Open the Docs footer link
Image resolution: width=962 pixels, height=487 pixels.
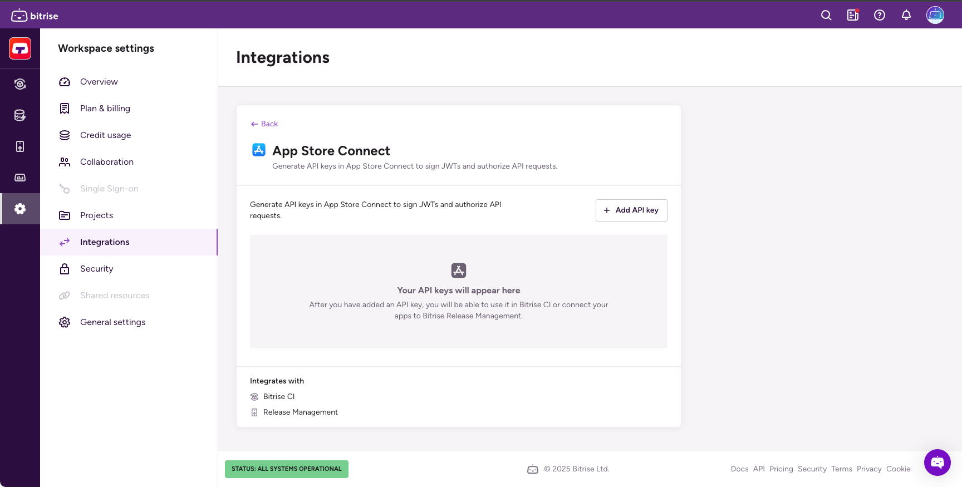739,469
